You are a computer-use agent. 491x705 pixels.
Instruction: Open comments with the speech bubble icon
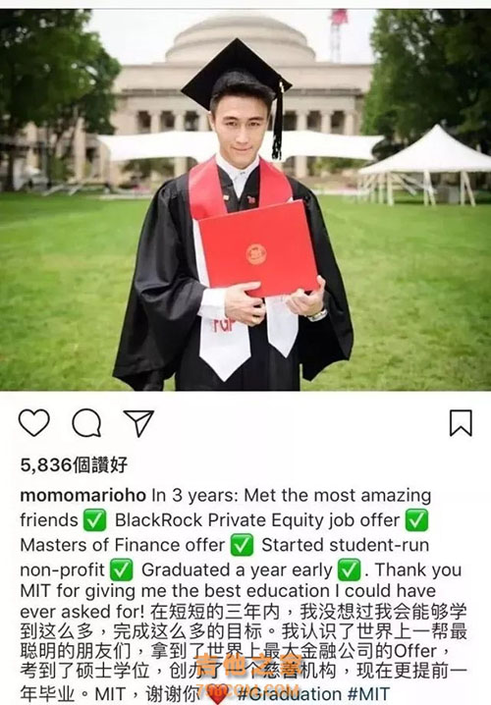(x=86, y=422)
